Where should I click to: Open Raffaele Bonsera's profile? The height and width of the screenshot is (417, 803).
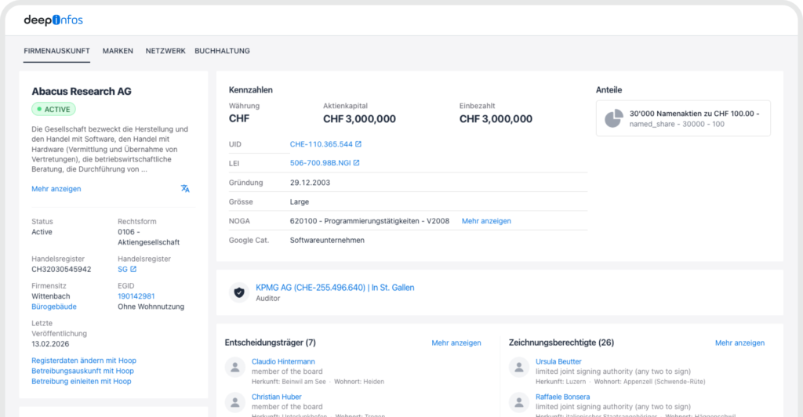pos(563,397)
